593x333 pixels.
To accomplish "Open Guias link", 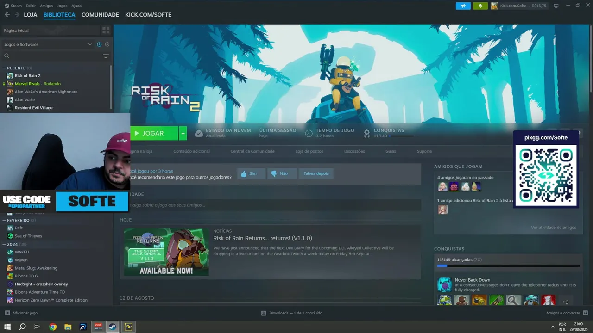I will (x=391, y=151).
